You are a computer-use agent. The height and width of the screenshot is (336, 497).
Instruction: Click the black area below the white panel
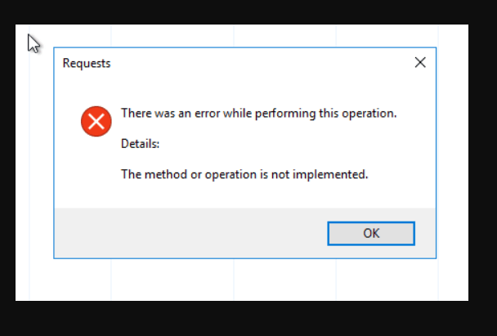(248, 318)
